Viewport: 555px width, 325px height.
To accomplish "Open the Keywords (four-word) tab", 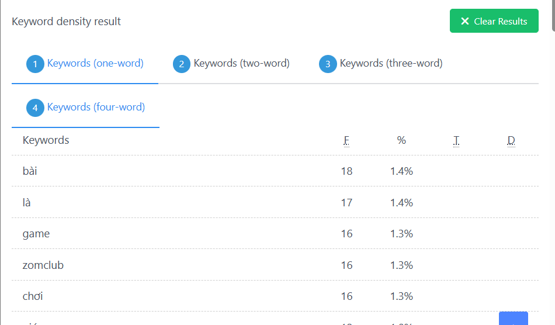I will click(86, 108).
